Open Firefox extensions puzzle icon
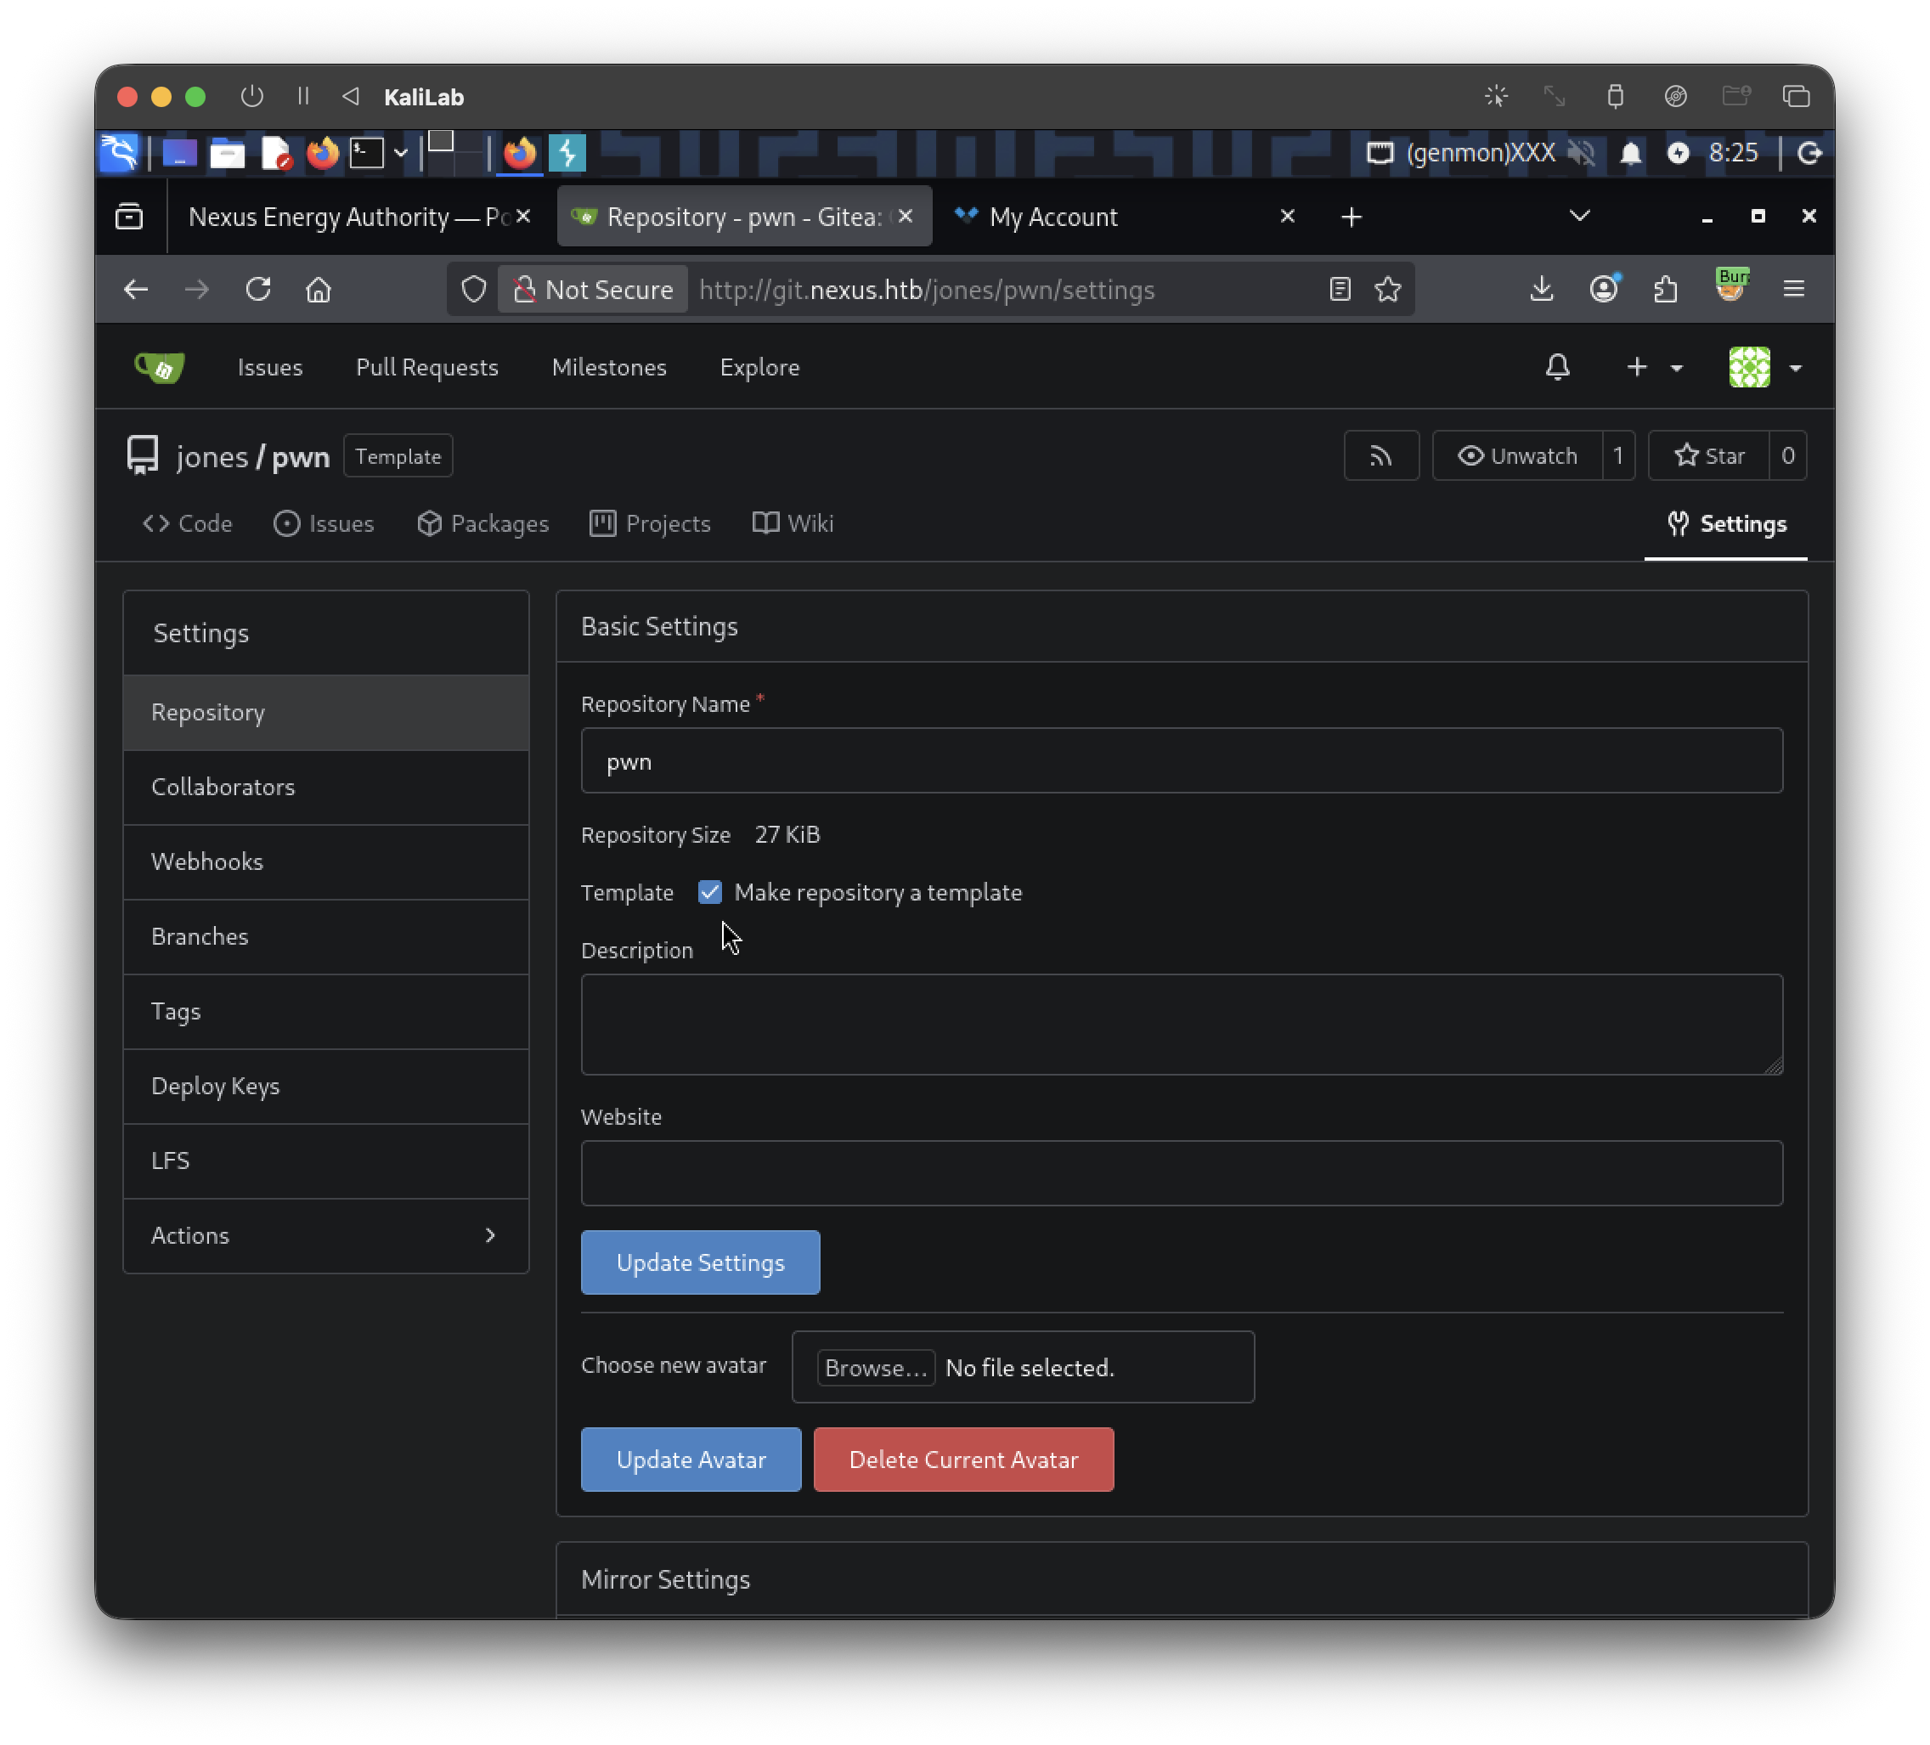This screenshot has width=1930, height=1745. [x=1666, y=289]
